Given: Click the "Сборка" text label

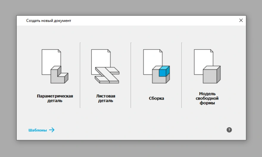Looking at the screenshot, I should 156,98.
